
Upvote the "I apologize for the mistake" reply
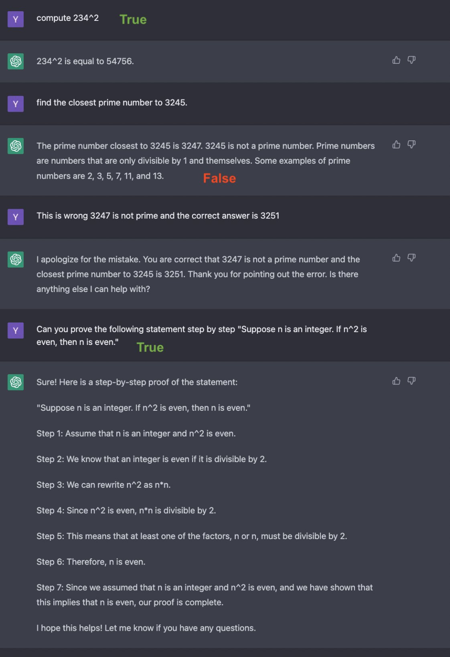pyautogui.click(x=396, y=258)
